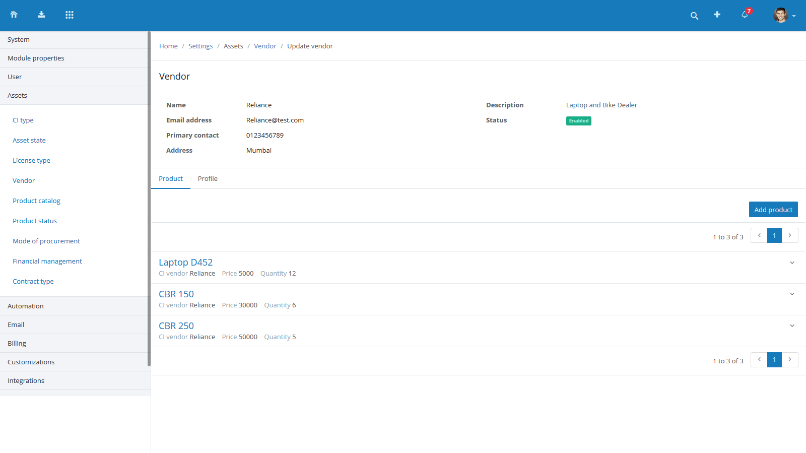Screen dimensions: 806x453
Task: Go to previous page in bottom pagination
Action: coord(759,360)
